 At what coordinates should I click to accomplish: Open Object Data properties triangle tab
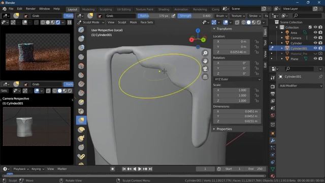273,169
